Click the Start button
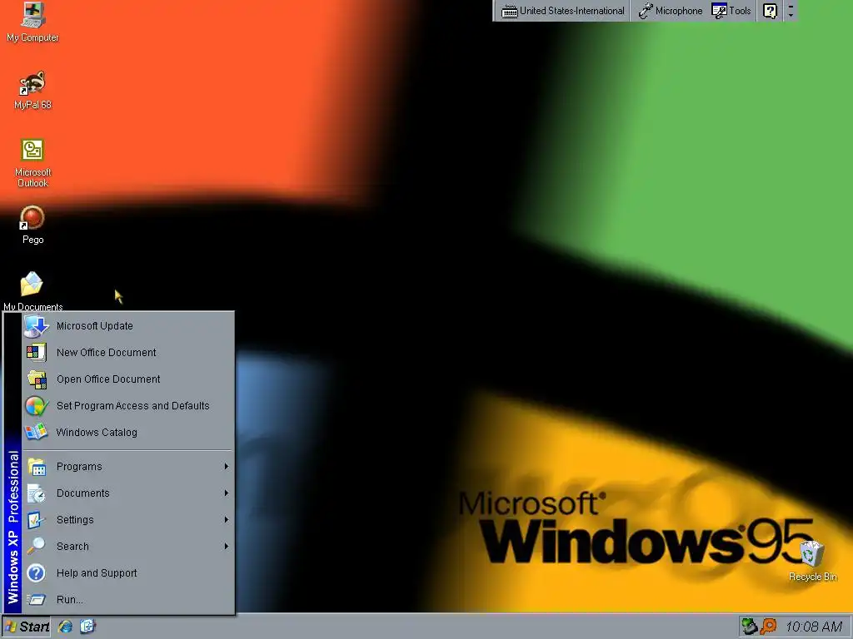 (26, 627)
